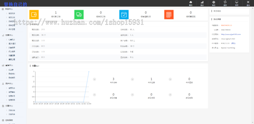Click the backup flower-shaped icon
Viewport: 254px width, 124px height.
pyautogui.click(x=214, y=3)
